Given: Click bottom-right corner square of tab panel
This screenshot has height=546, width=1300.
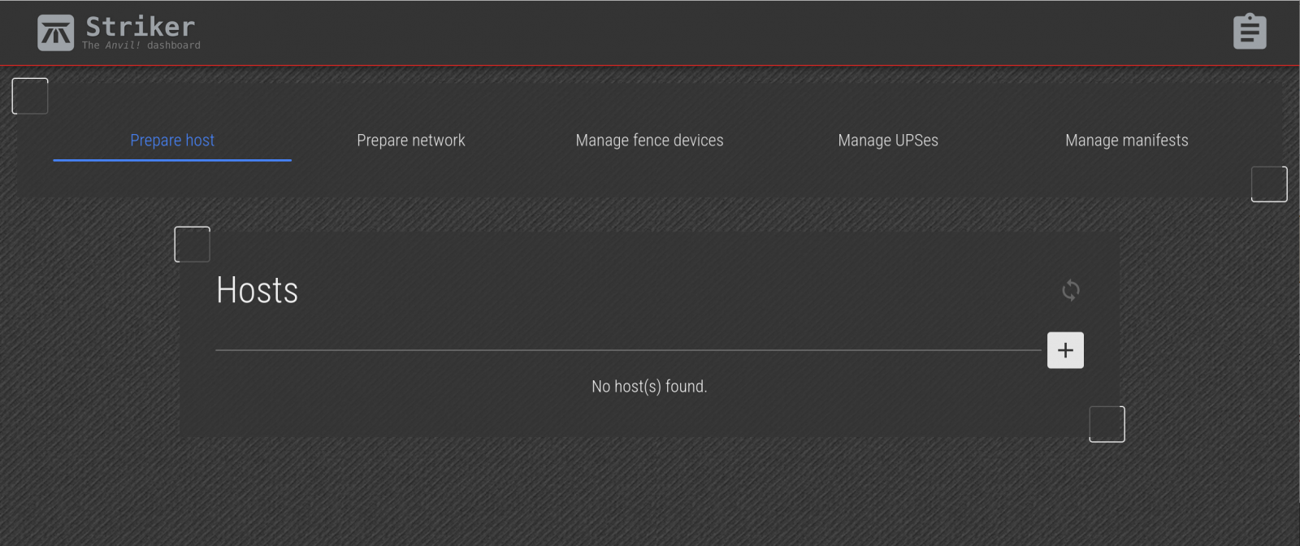Looking at the screenshot, I should [1268, 184].
